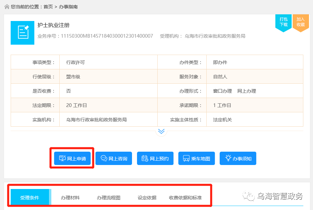The width and height of the screenshot is (313, 210).
Task: Click the lightbulb icon on 办事须知
Action: coord(229,158)
